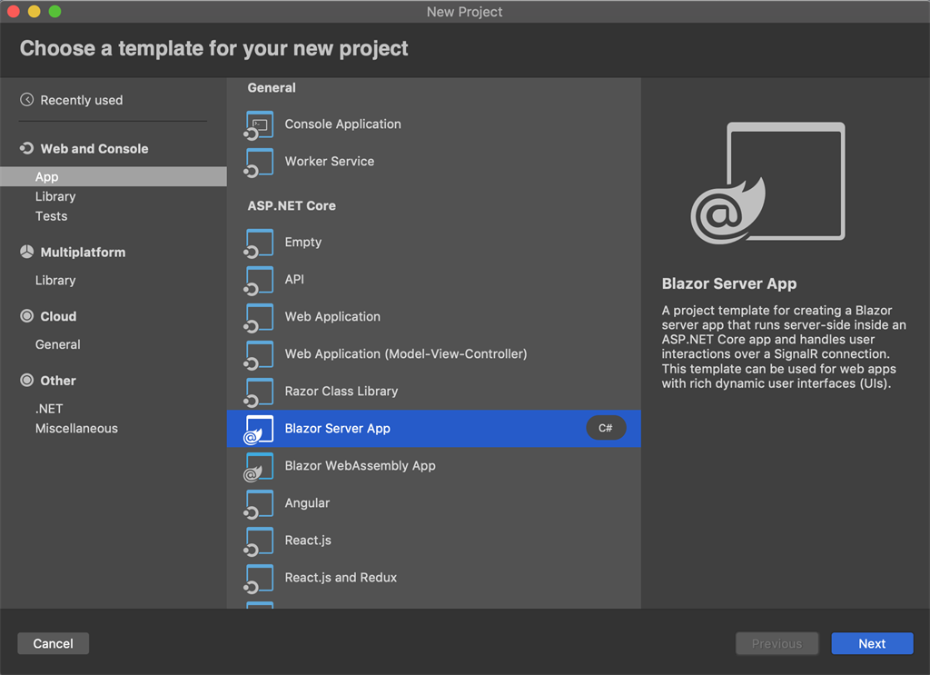Click the Console Application template icon
The width and height of the screenshot is (930, 675).
coord(259,124)
